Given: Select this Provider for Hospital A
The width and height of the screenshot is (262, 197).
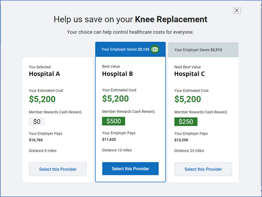Looking at the screenshot, I should coord(57,169).
